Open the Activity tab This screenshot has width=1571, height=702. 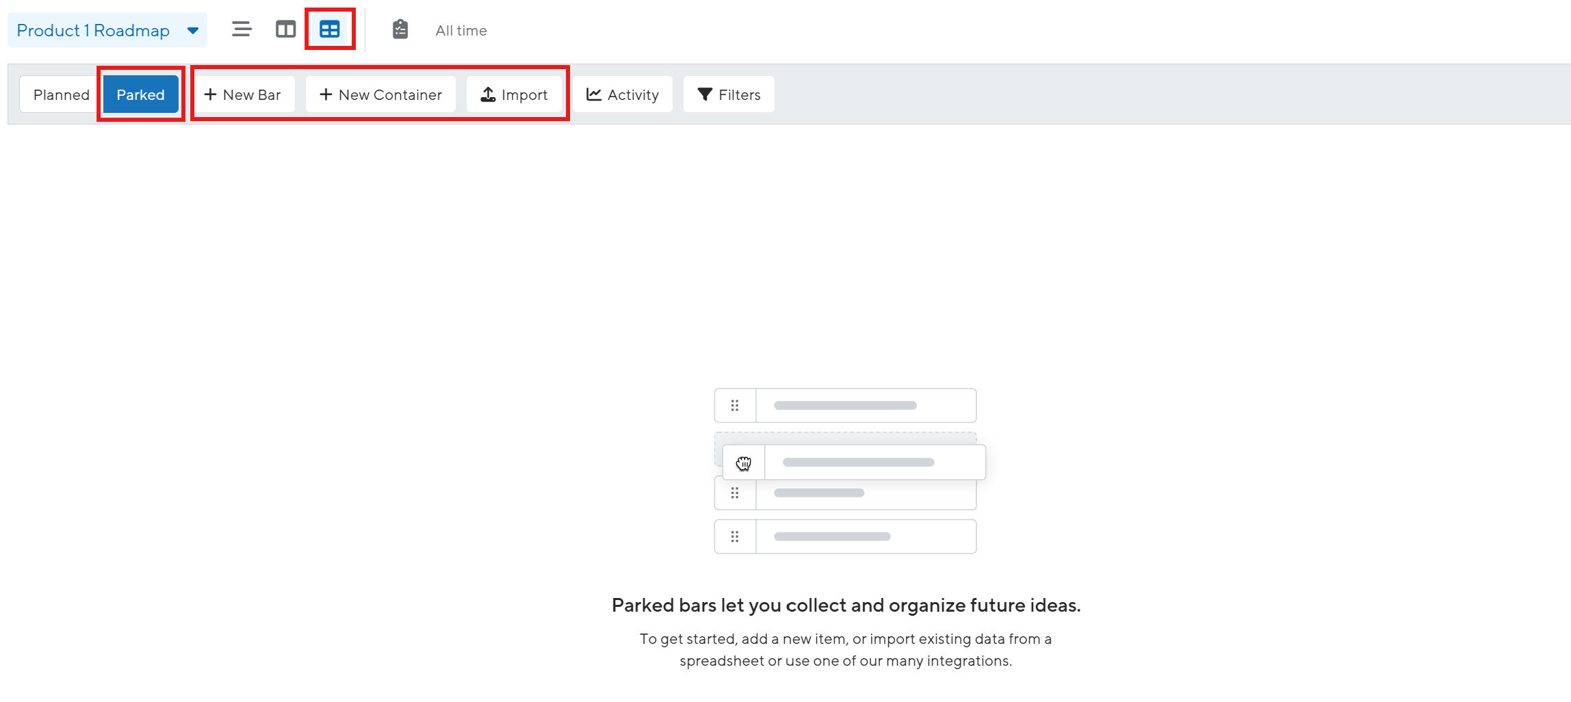[623, 94]
